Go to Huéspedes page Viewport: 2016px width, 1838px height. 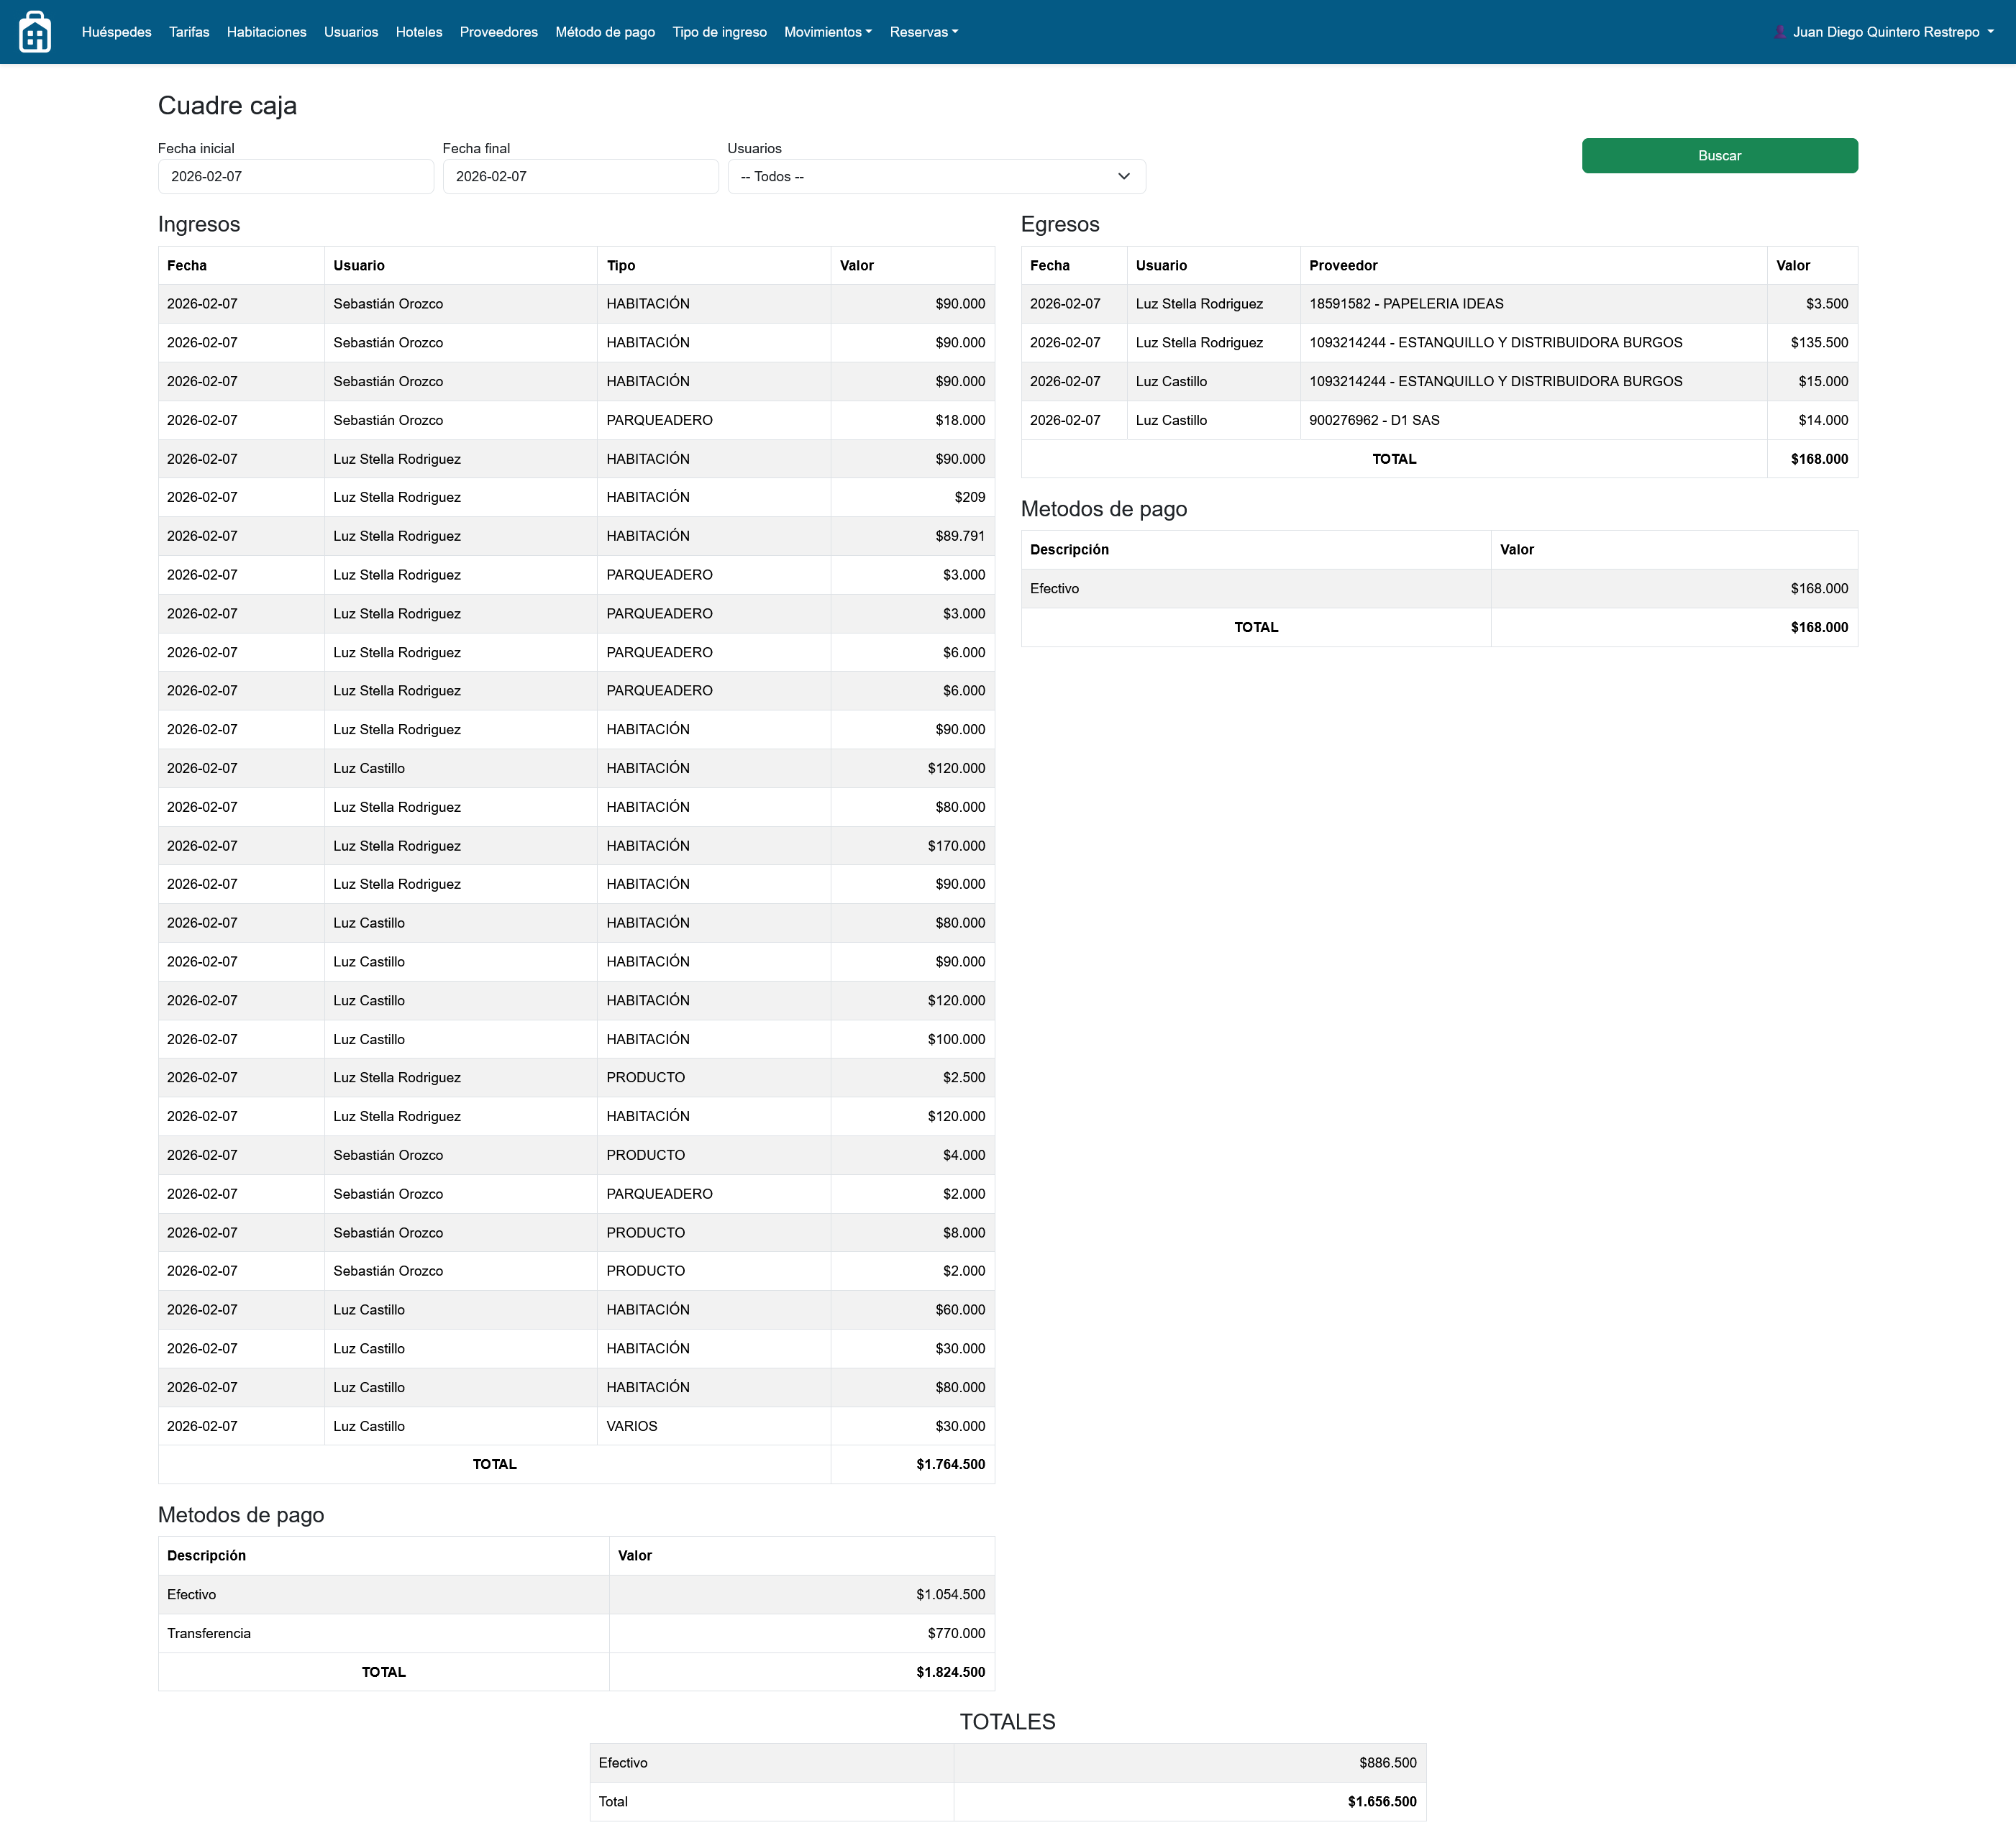[x=116, y=32]
